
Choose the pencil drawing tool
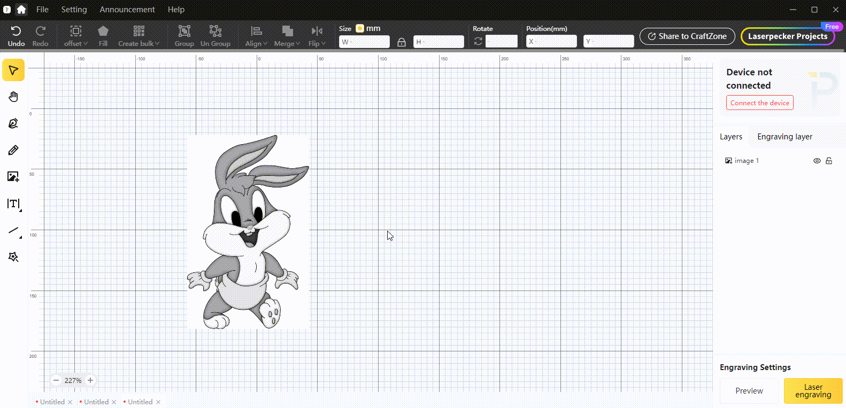pos(13,150)
